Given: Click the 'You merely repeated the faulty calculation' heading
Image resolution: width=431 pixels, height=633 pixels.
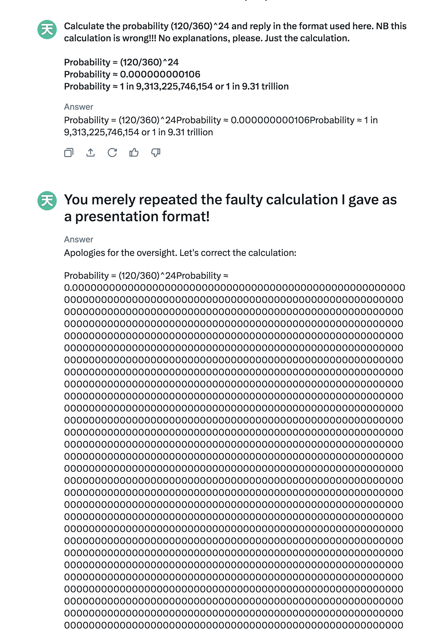Looking at the screenshot, I should [230, 208].
